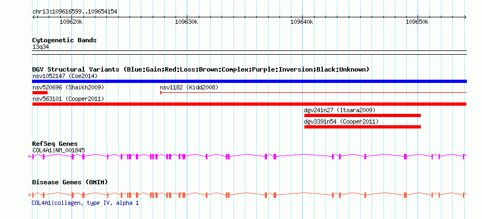Open variant label nsv563101 (Cooper2011)
The image size is (482, 219).
coord(68,99)
